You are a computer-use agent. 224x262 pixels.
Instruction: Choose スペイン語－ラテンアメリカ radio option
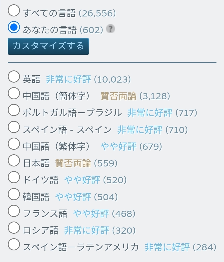point(14,244)
